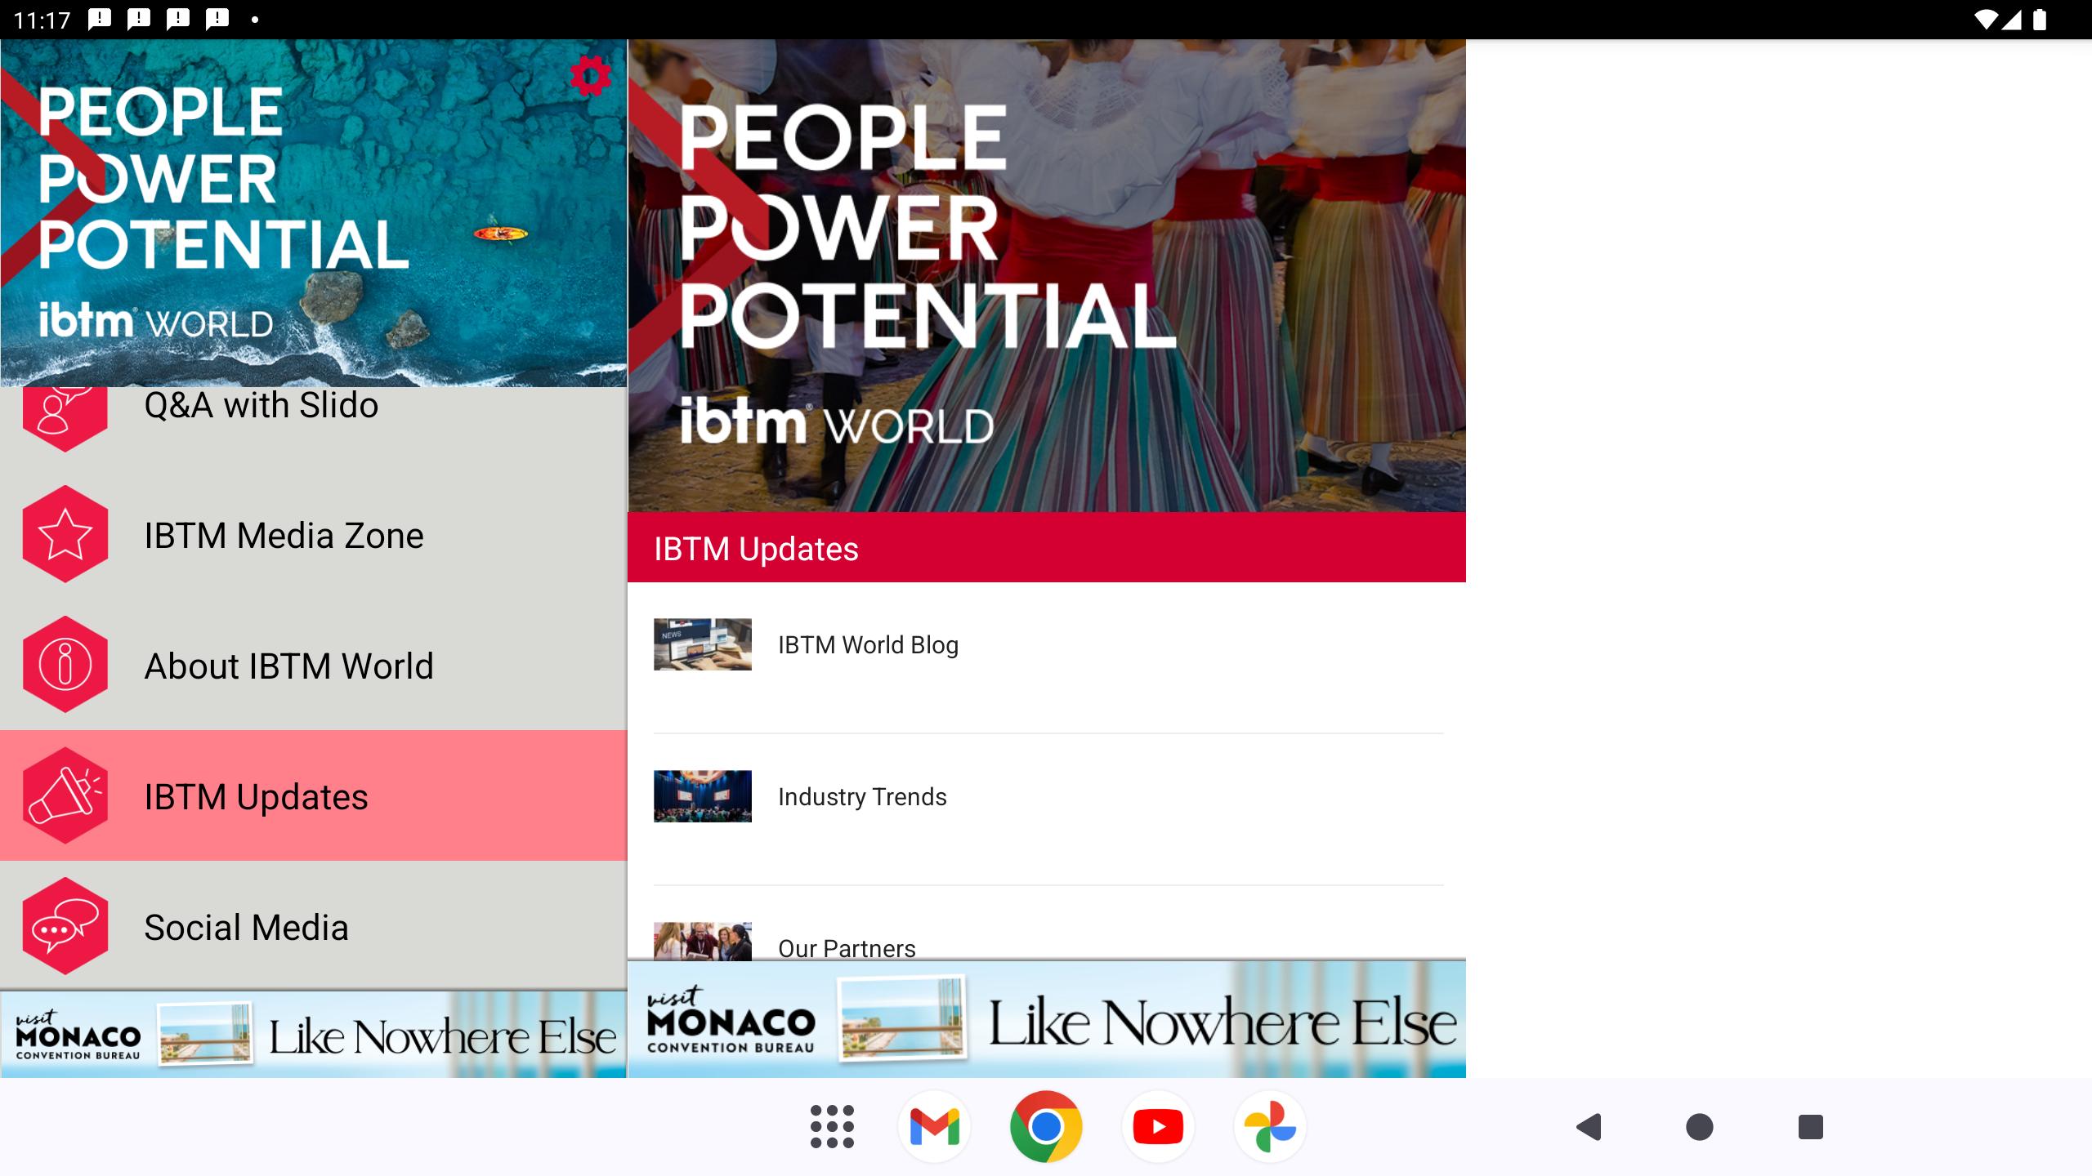This screenshot has height=1176, width=2092.
Task: Launch Chrome from the taskbar
Action: [x=1046, y=1127]
